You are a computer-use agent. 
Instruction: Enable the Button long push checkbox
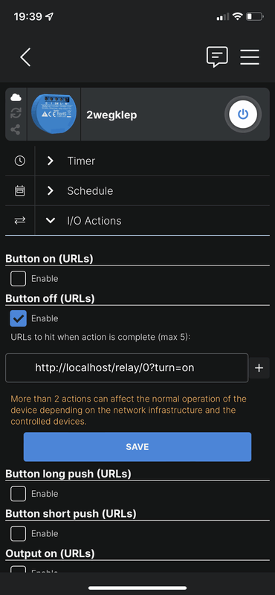18,494
